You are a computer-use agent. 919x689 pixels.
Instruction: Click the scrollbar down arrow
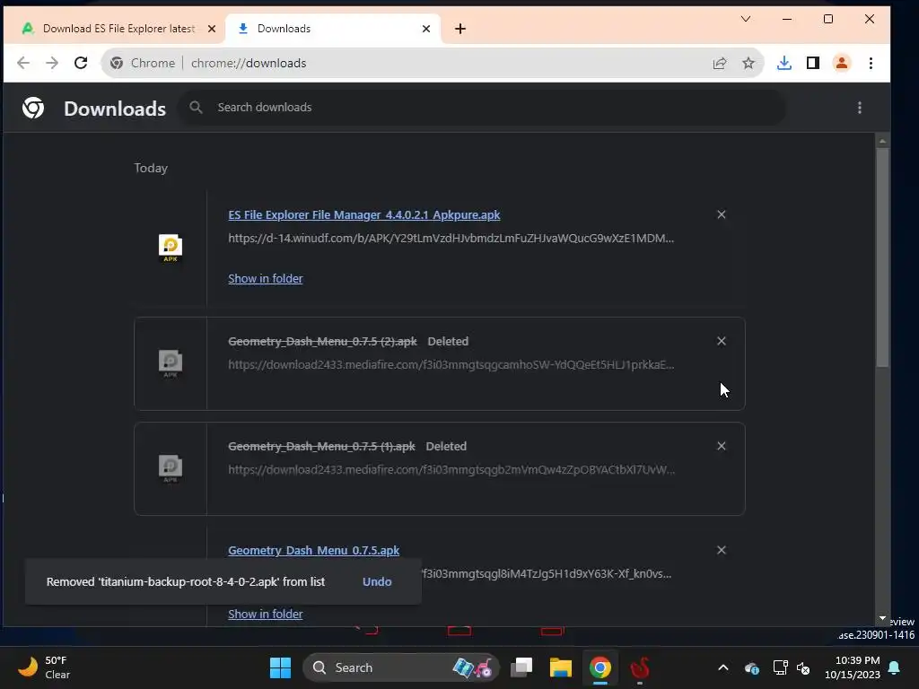pyautogui.click(x=882, y=618)
